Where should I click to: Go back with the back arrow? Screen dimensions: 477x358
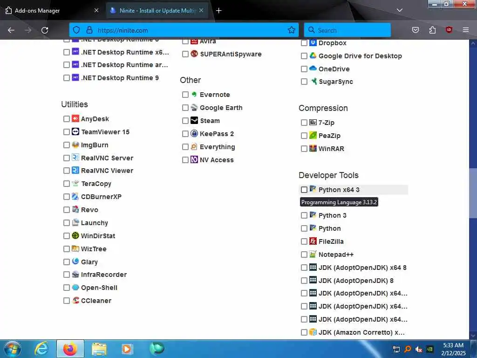pos(11,30)
